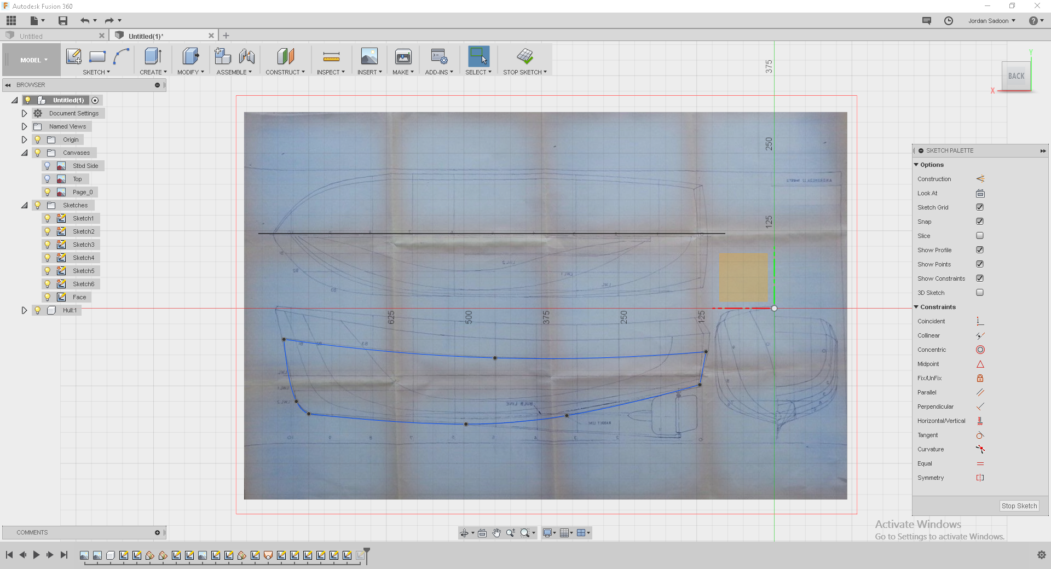1051x569 pixels.
Task: Expand the Hull:1 tree node
Action: tap(24, 310)
